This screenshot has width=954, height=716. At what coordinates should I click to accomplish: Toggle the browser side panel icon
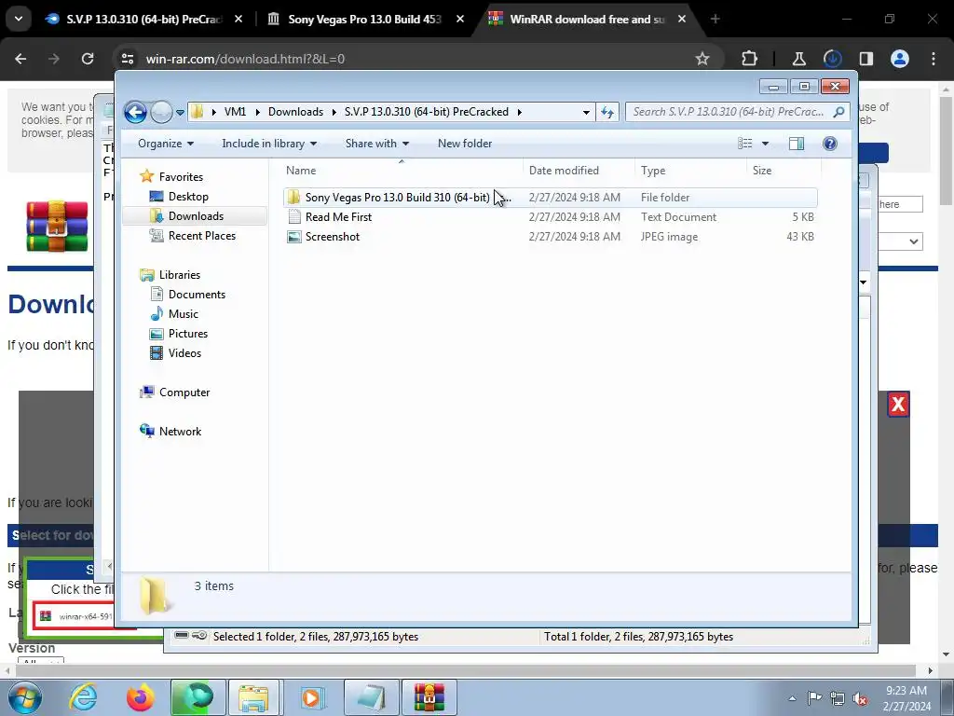coord(865,59)
